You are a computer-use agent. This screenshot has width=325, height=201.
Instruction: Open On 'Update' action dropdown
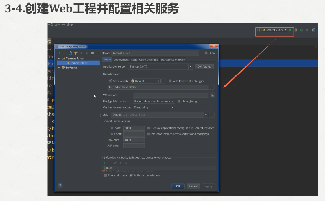point(173,101)
